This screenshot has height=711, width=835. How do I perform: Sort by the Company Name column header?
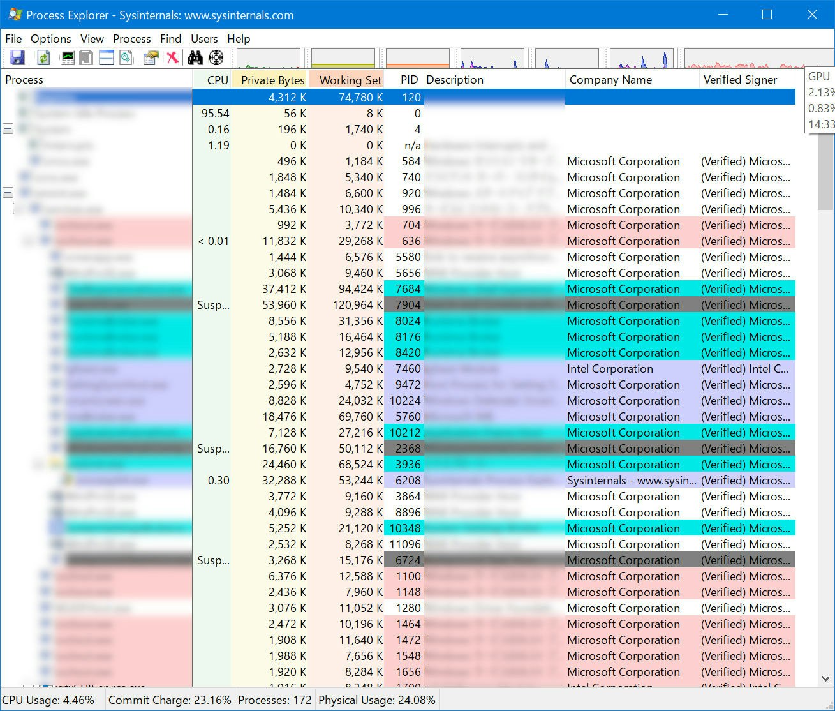632,80
